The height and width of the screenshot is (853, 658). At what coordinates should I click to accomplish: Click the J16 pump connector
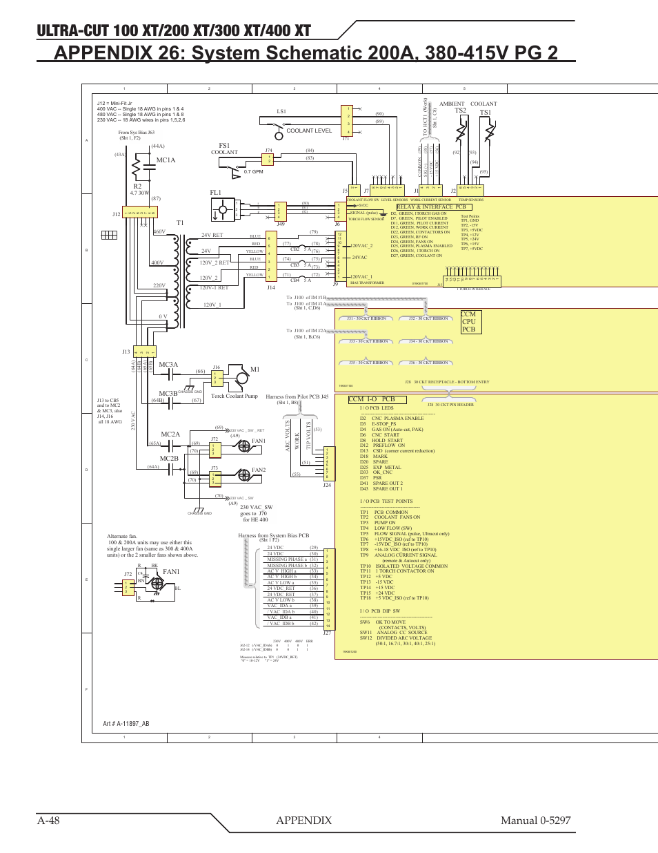(x=217, y=378)
